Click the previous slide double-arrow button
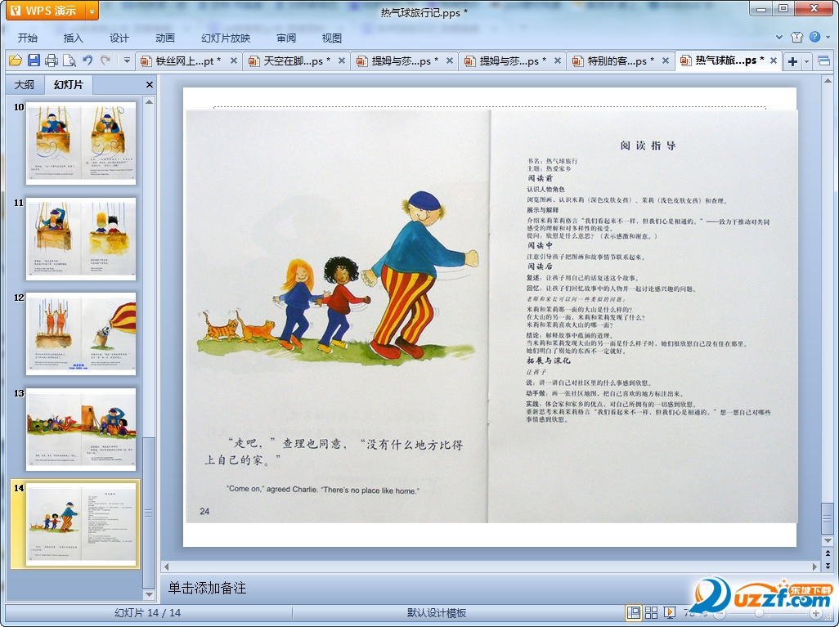839x627 pixels. tap(828, 553)
